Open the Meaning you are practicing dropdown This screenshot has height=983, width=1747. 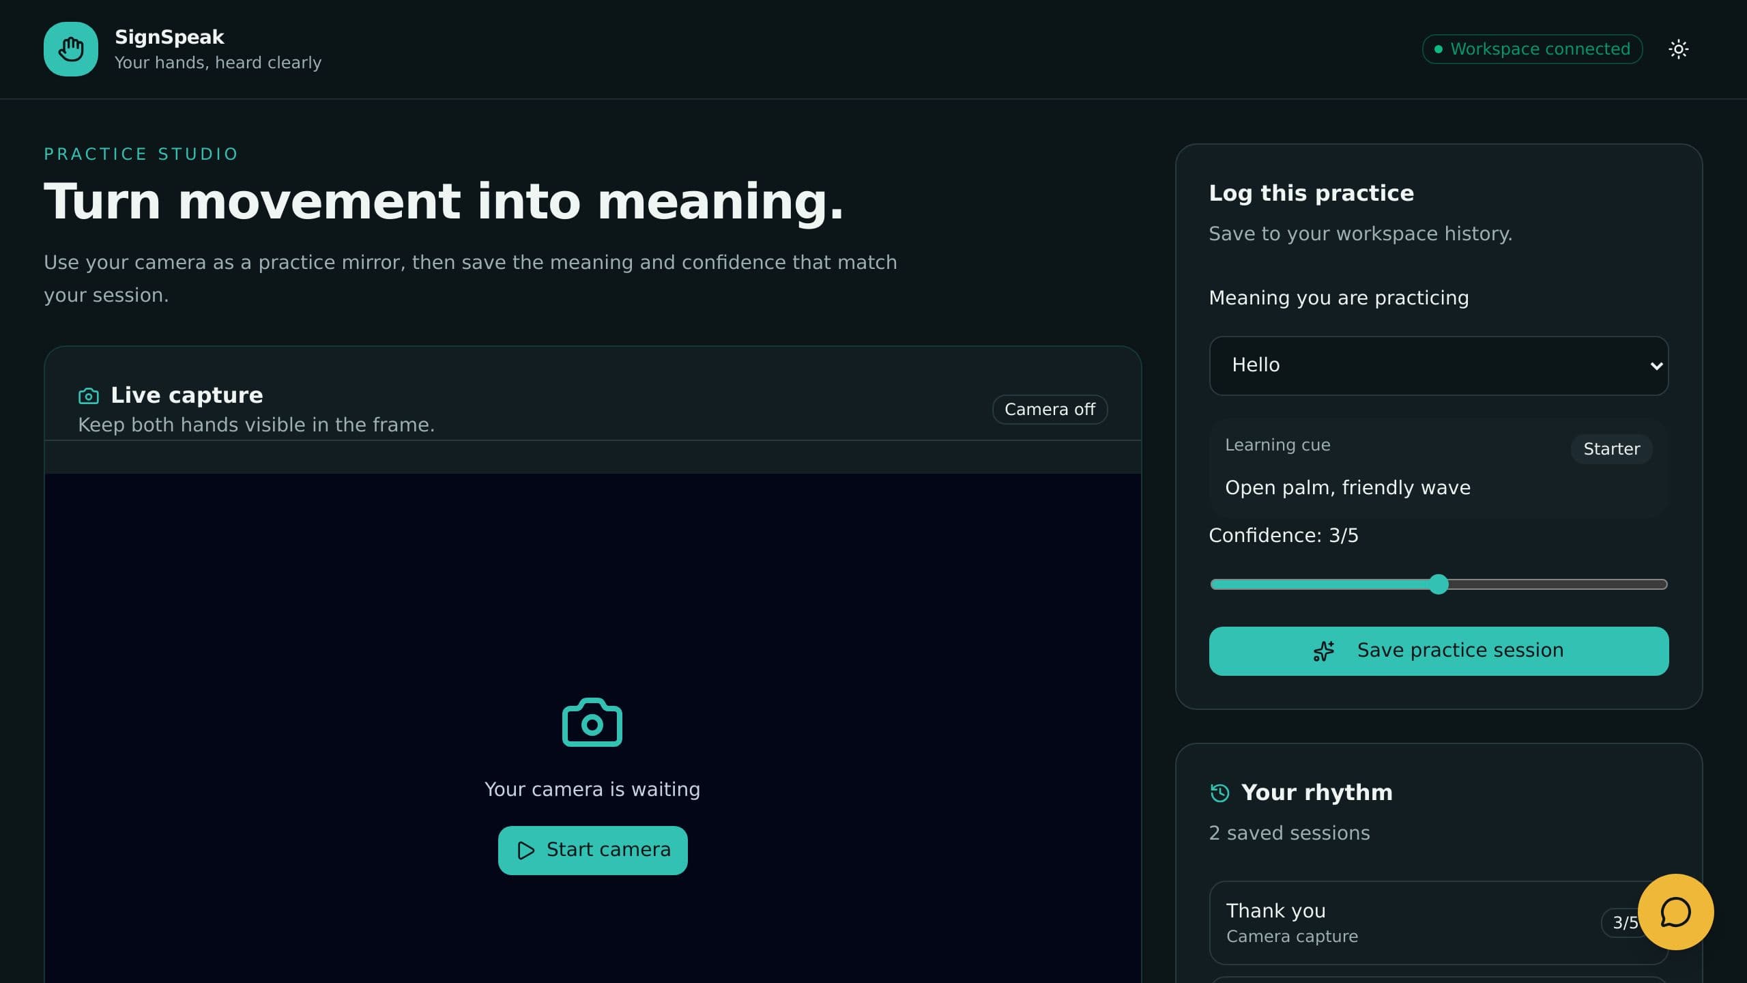[1439, 366]
